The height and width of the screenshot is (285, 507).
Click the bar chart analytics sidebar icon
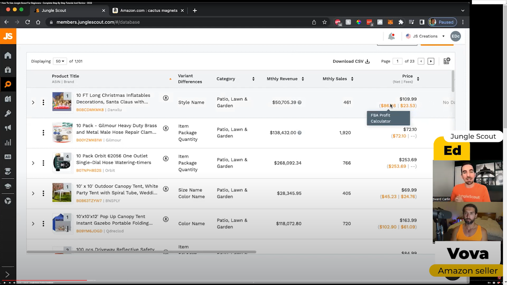click(8, 142)
